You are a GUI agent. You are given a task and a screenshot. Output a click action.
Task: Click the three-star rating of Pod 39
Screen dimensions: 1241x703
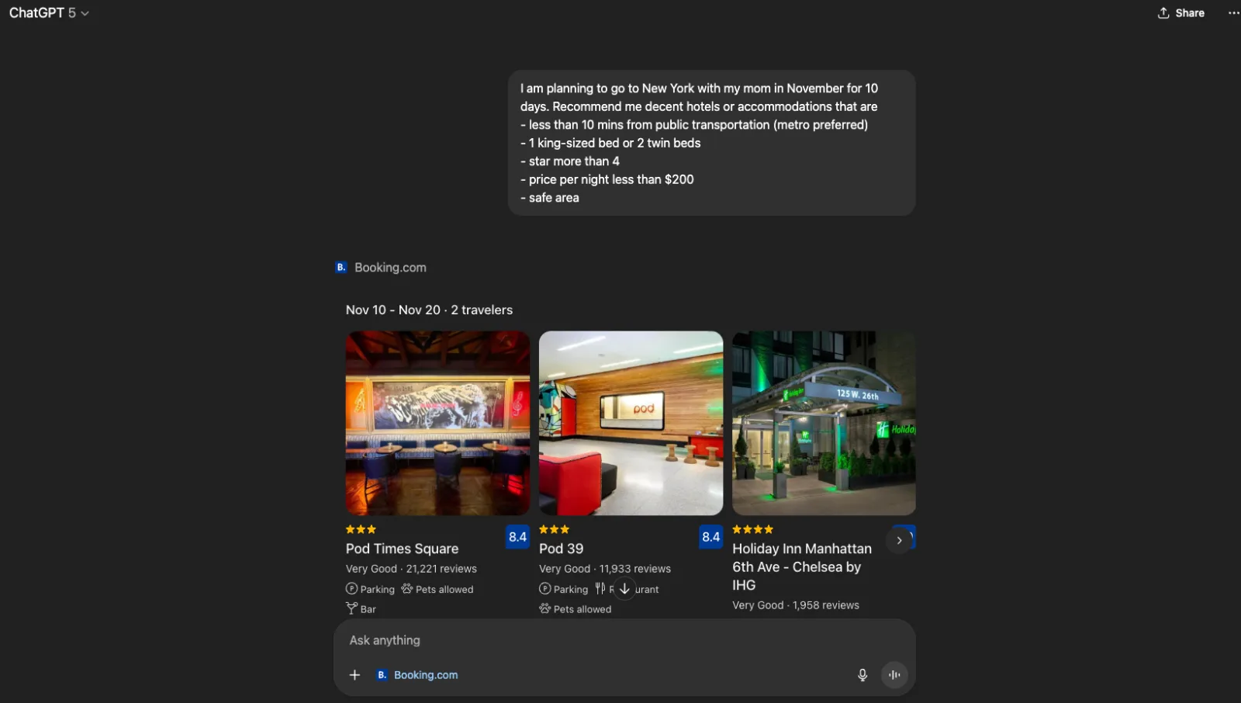click(554, 529)
